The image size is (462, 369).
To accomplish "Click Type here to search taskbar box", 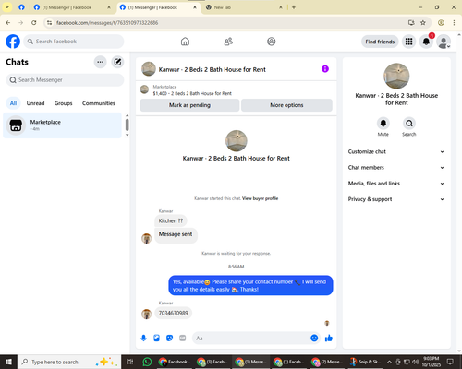I will [x=69, y=362].
